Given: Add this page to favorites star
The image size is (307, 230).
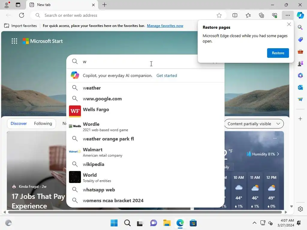Looking at the screenshot, I should coord(219,15).
